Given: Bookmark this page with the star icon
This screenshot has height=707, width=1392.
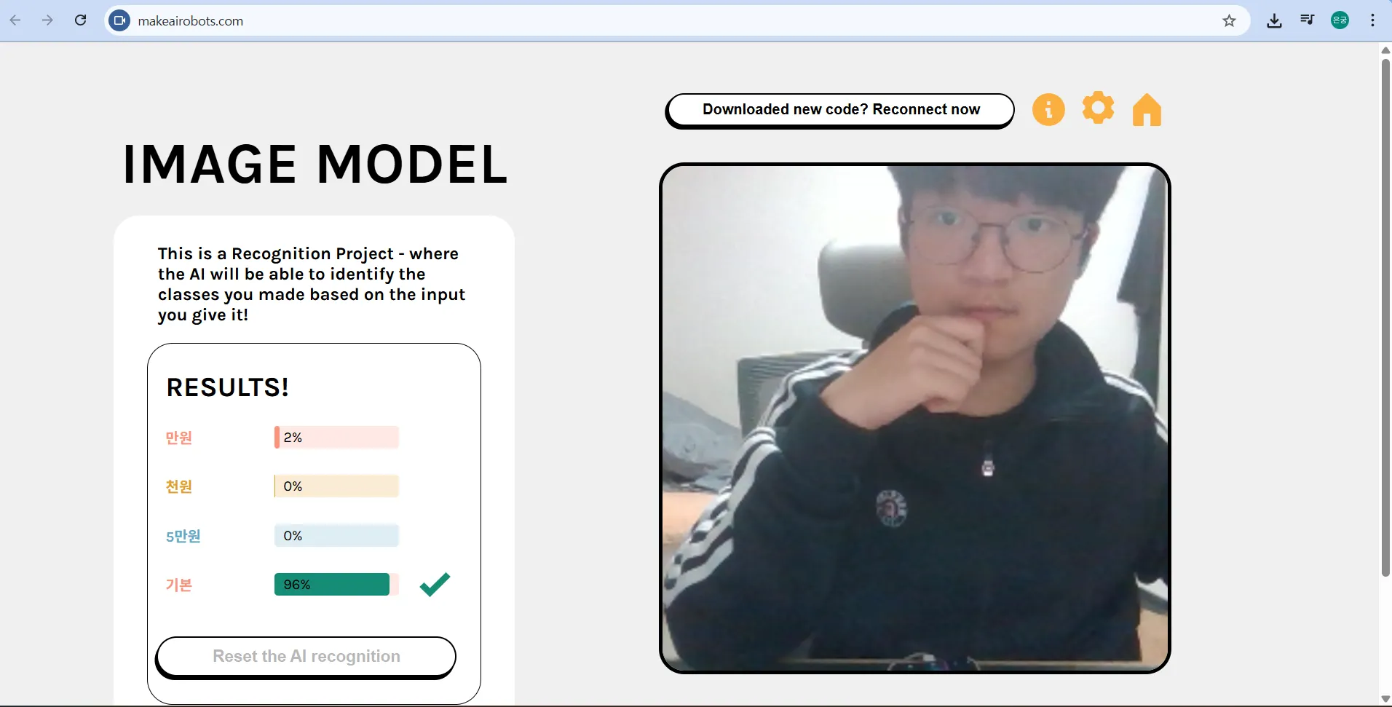Looking at the screenshot, I should 1230,20.
